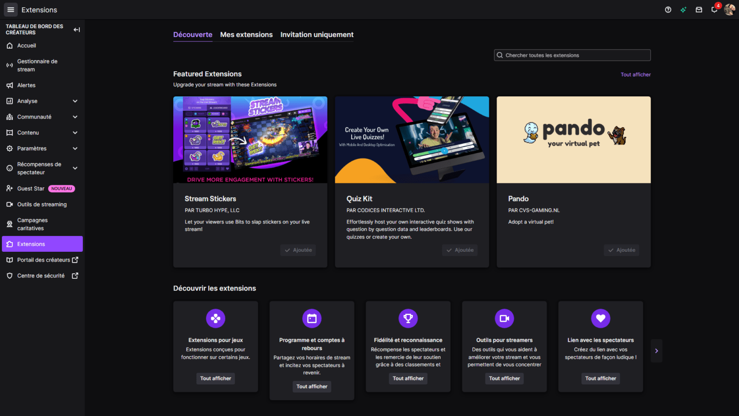Expand the Analyse submenu chevron
The image size is (739, 416).
(75, 101)
